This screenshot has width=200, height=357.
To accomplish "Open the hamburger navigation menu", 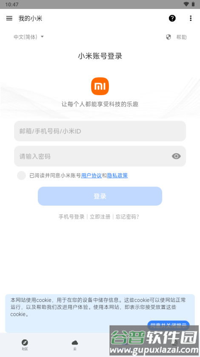I will pyautogui.click(x=9, y=18).
